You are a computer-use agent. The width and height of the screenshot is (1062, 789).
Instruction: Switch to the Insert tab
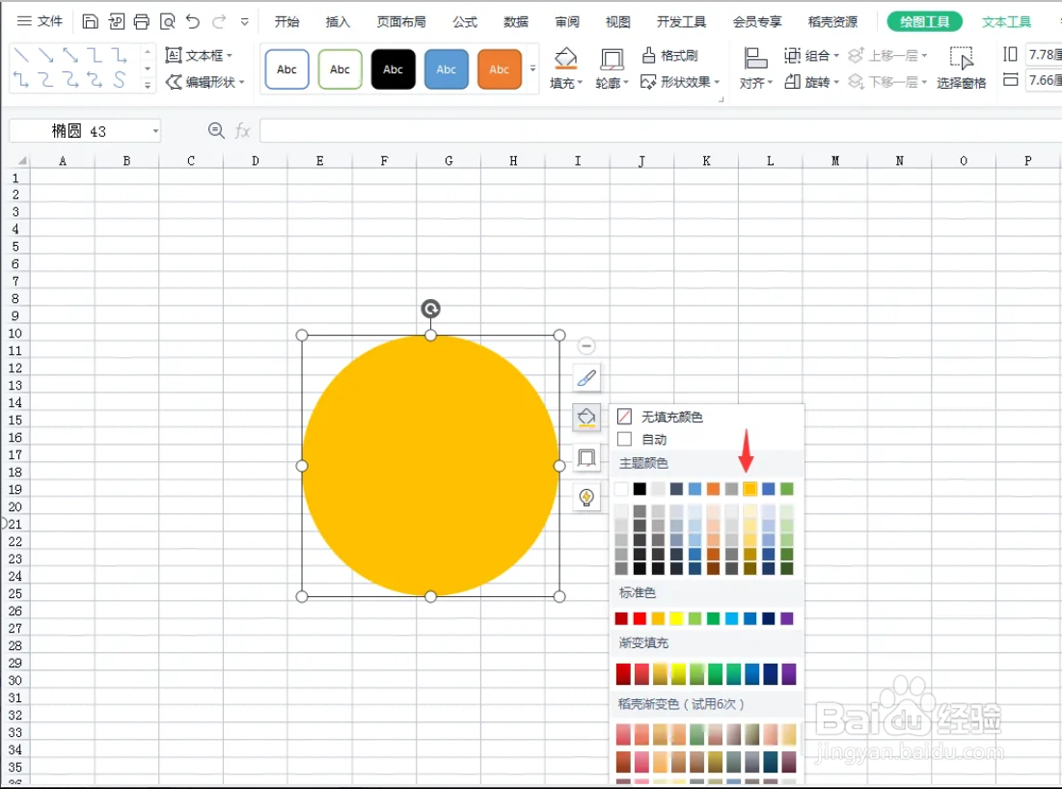338,21
